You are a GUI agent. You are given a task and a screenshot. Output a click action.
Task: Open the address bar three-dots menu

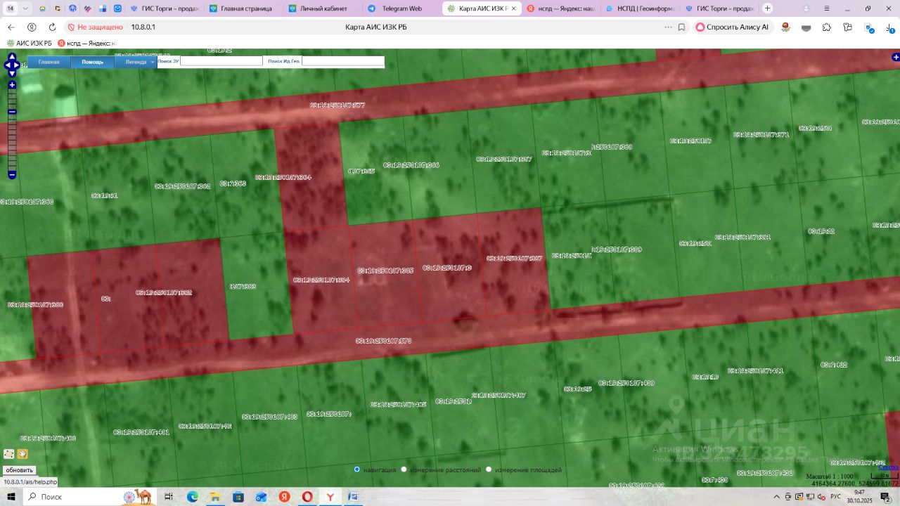coord(668,27)
